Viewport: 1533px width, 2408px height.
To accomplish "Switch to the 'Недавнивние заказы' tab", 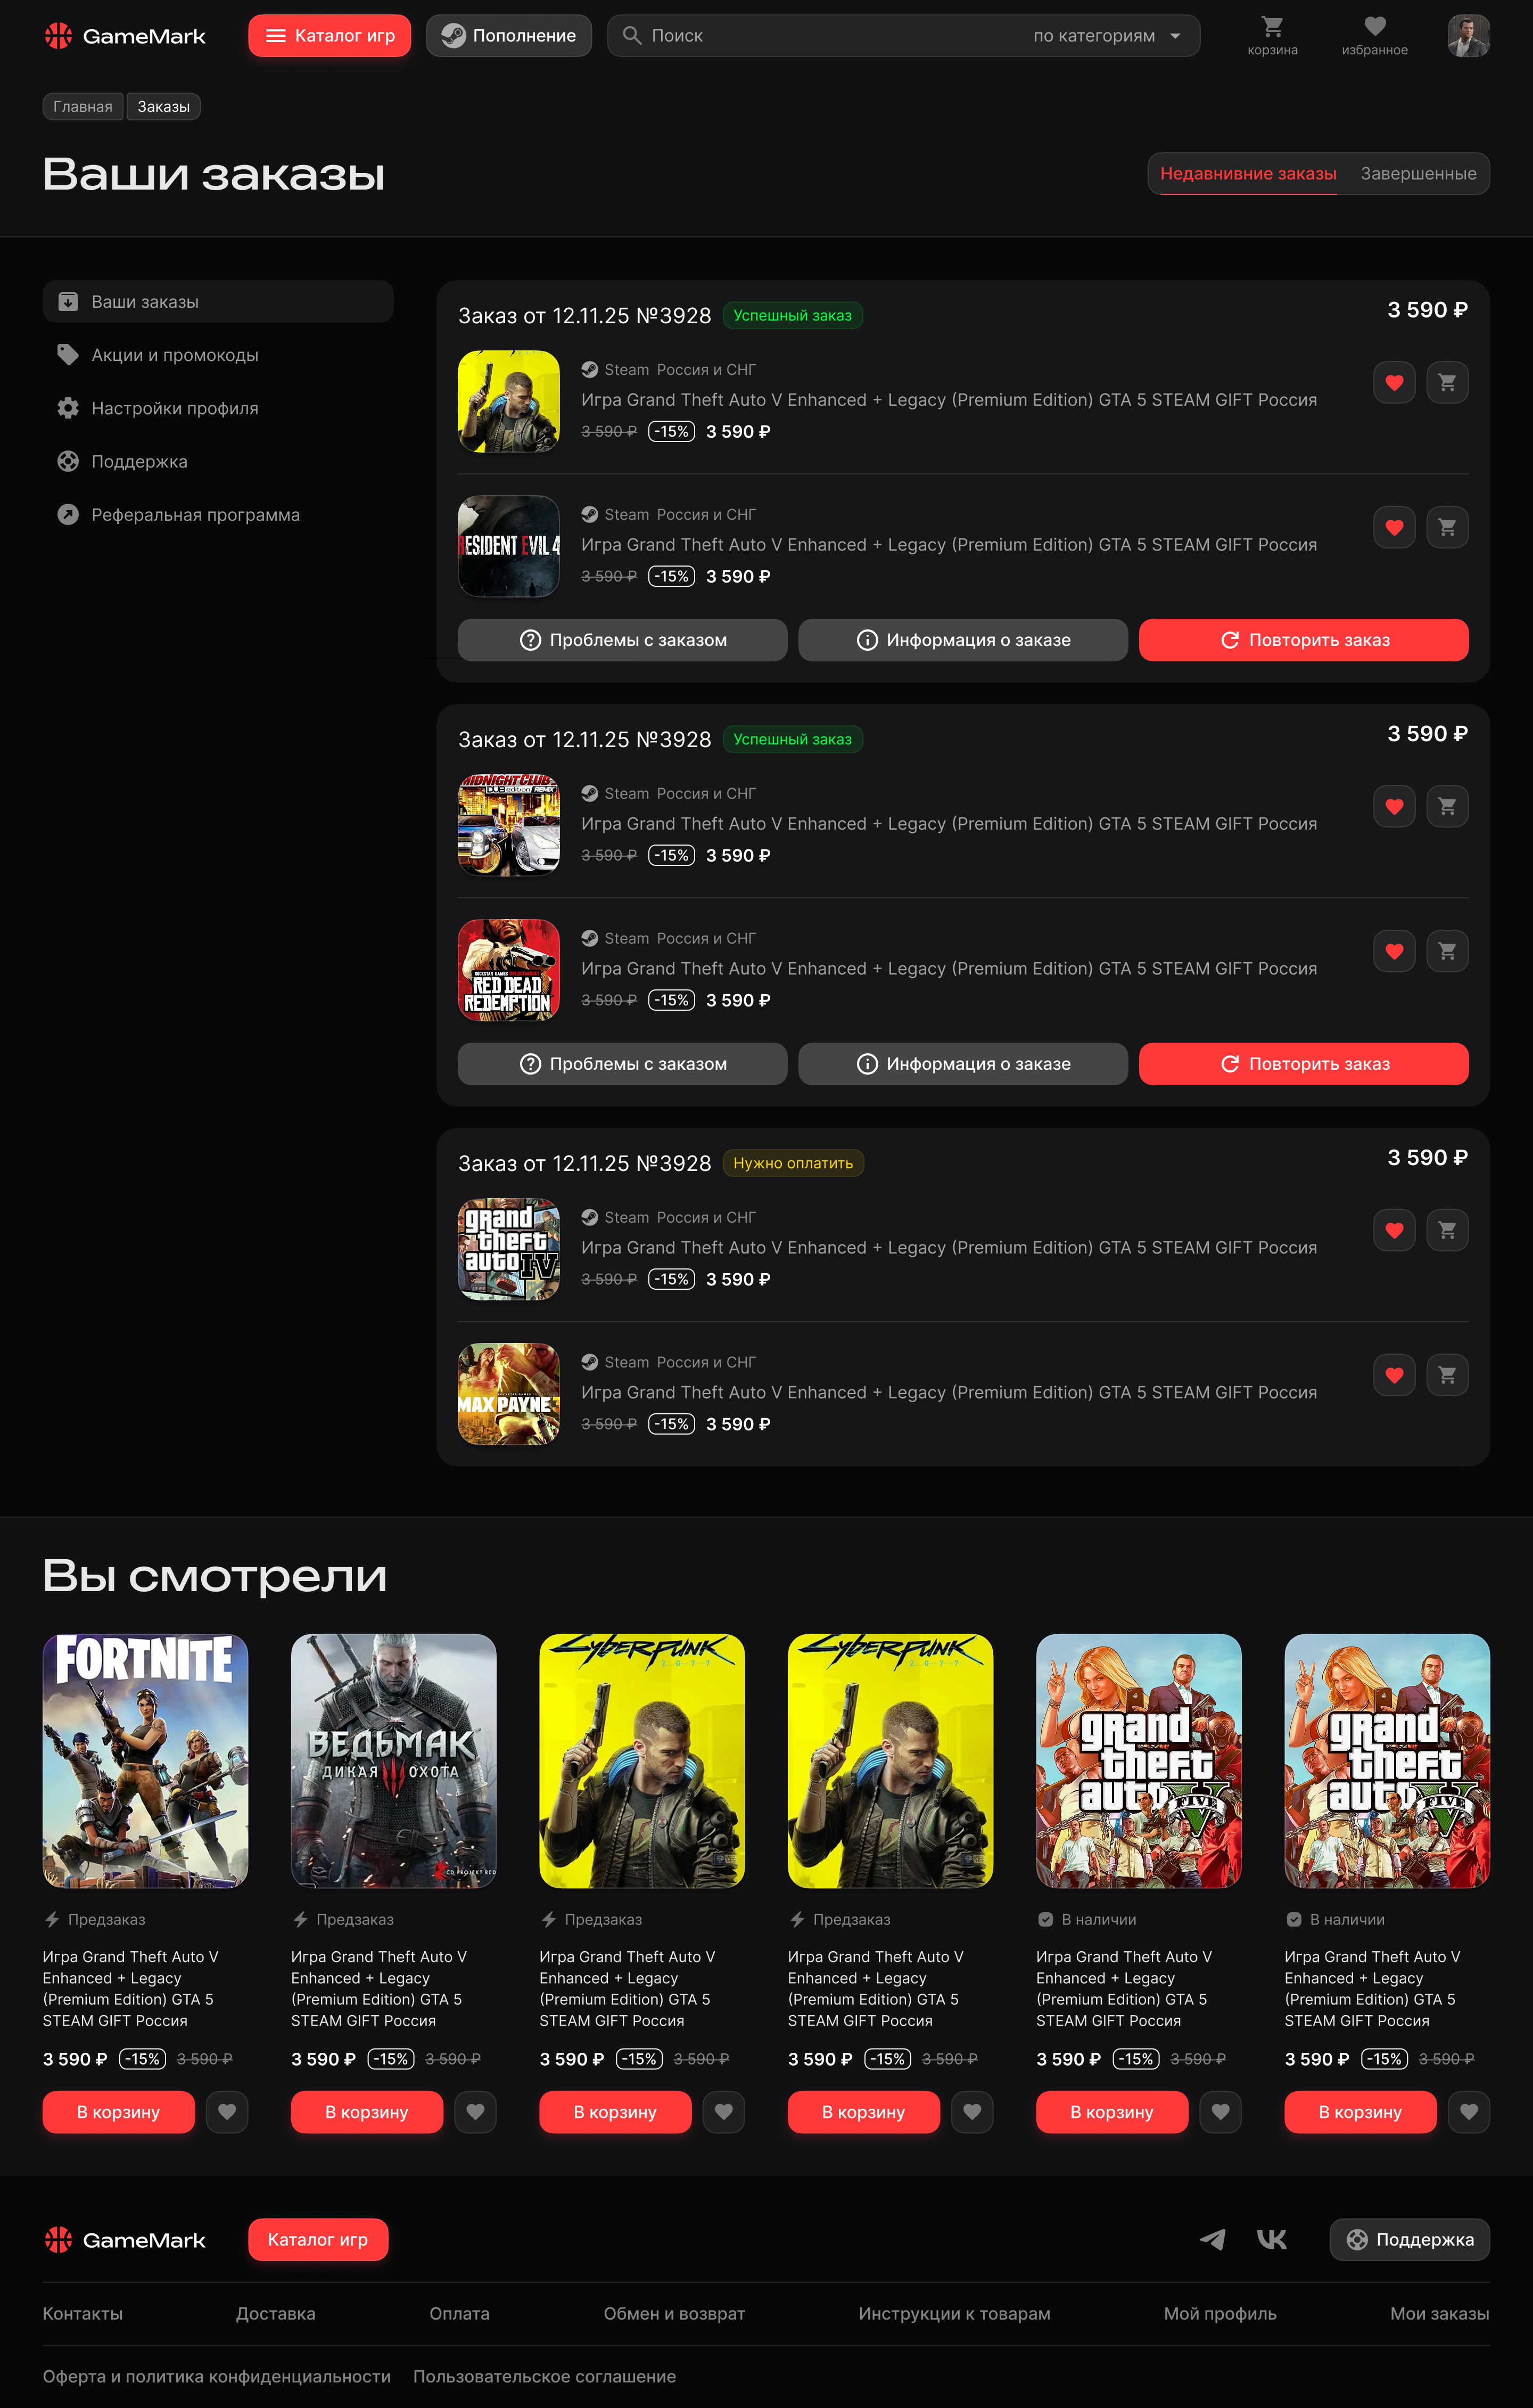I will 1248,174.
